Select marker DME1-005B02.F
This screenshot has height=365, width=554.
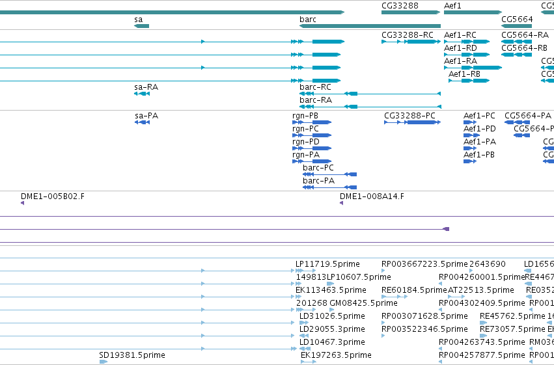pos(23,203)
